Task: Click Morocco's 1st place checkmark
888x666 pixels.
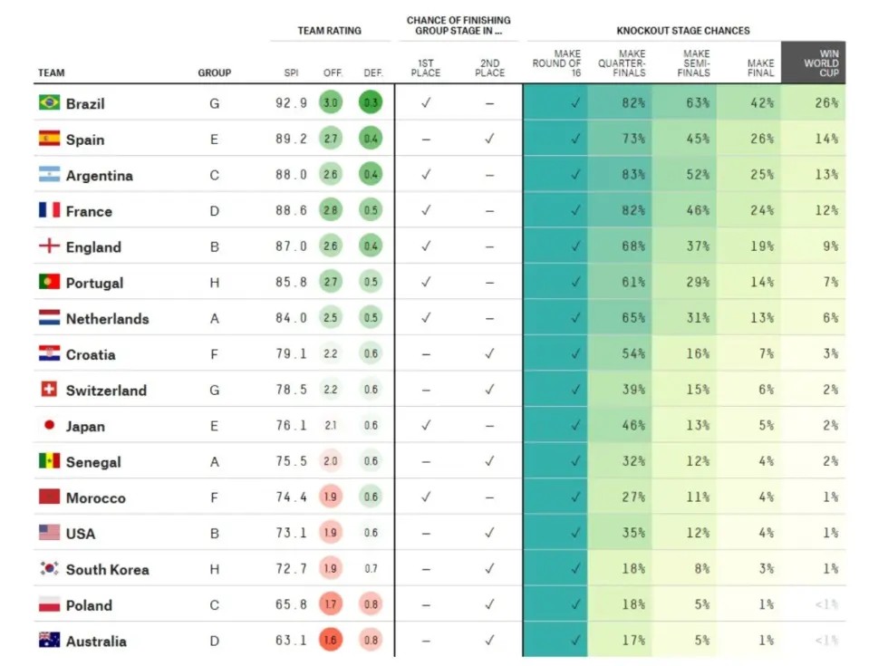Action: 426,497
